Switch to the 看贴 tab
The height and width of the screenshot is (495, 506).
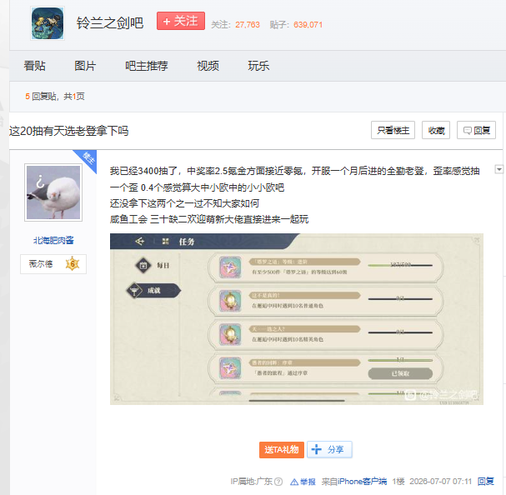point(34,66)
